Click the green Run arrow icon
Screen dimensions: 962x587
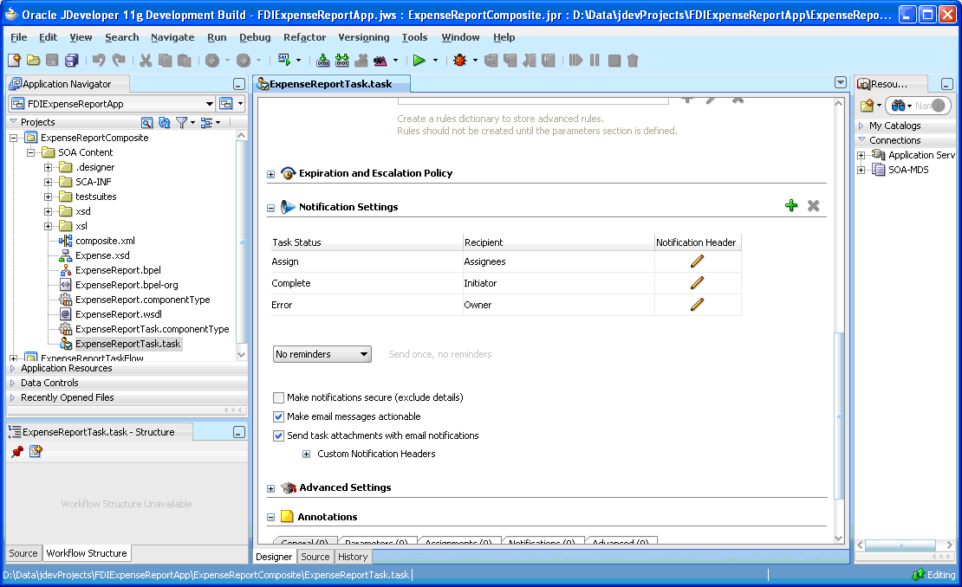419,60
